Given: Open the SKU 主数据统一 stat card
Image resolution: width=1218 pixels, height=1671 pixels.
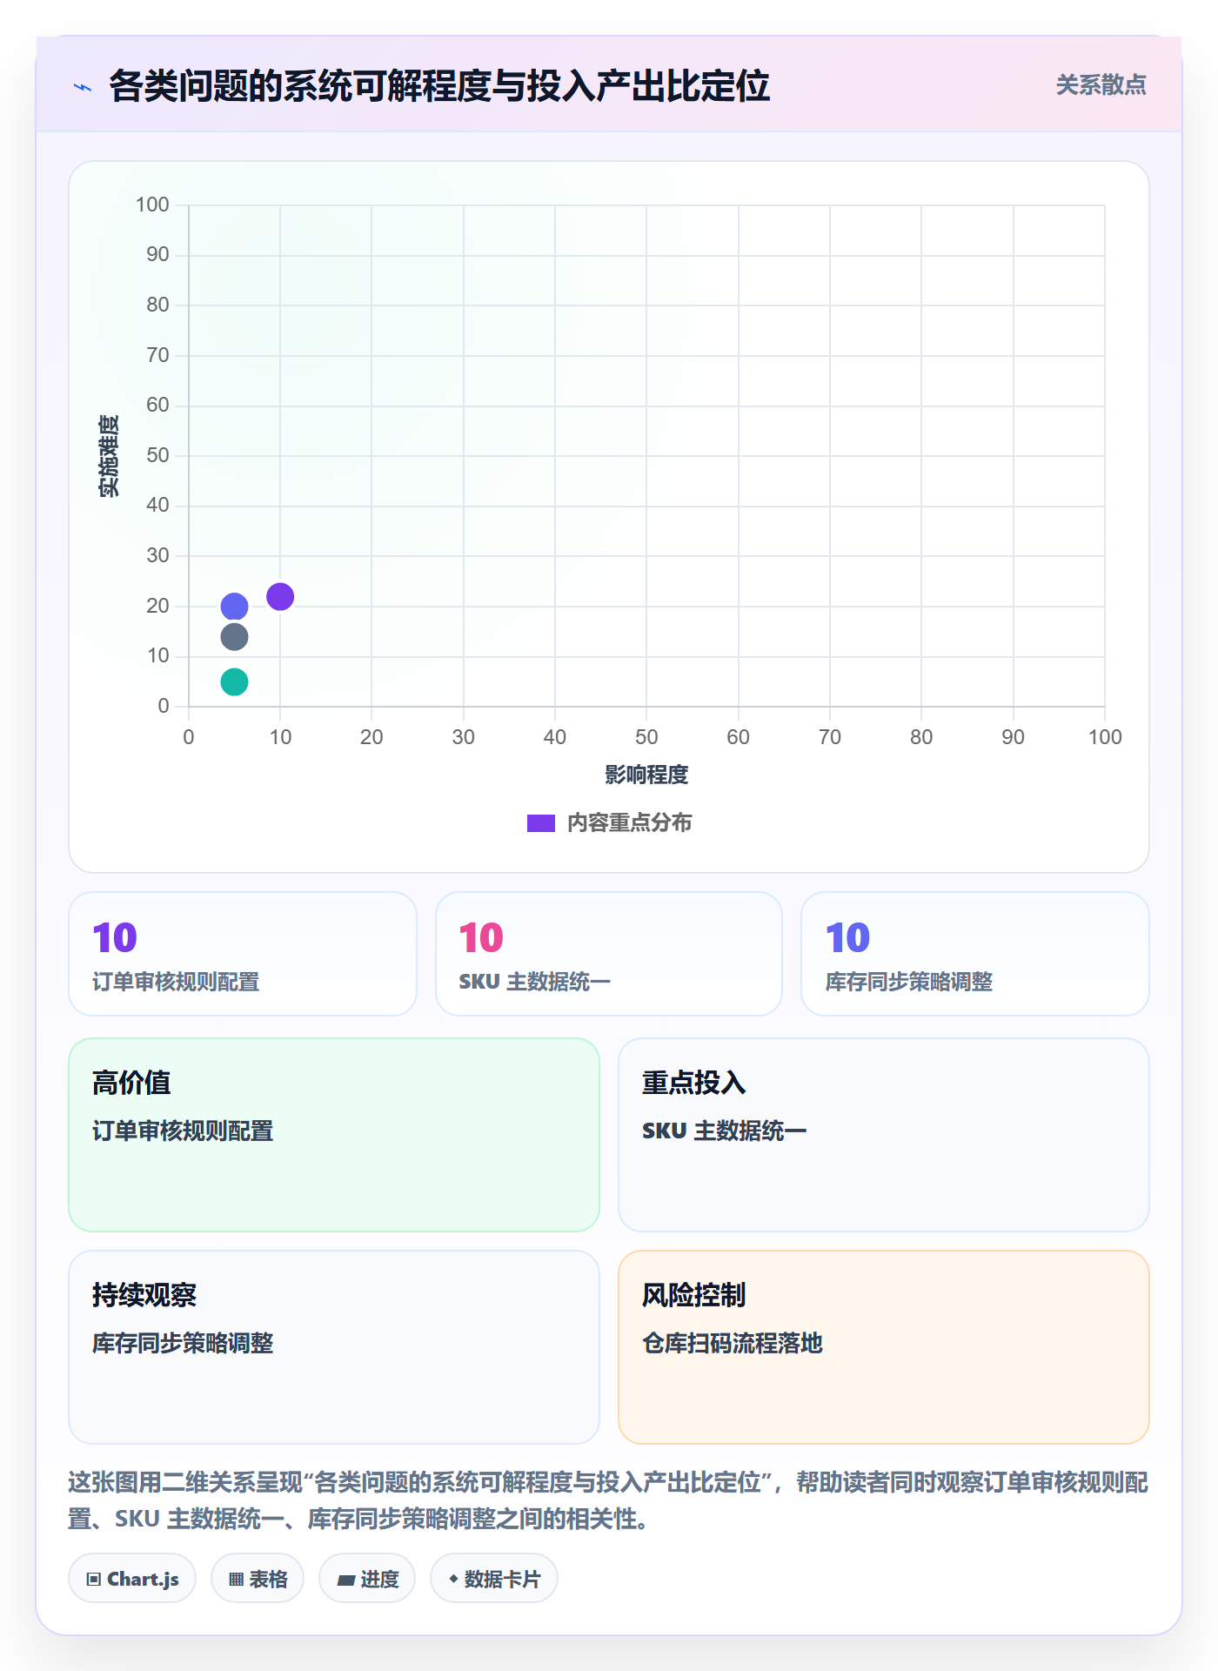Looking at the screenshot, I should tap(609, 954).
